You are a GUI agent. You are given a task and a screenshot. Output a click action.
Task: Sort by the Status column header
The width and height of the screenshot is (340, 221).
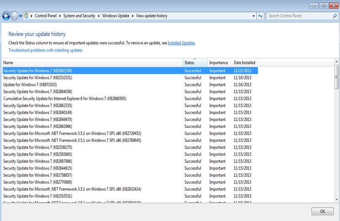point(195,63)
